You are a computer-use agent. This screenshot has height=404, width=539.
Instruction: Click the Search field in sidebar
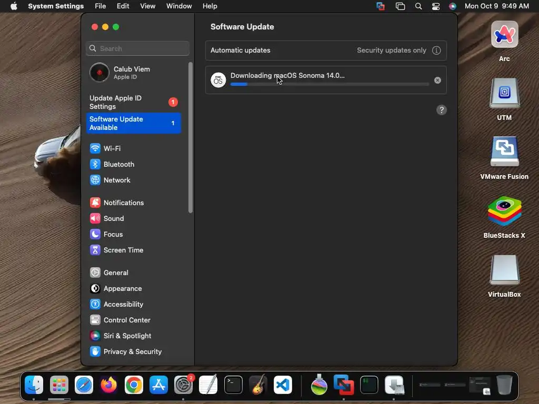point(137,48)
